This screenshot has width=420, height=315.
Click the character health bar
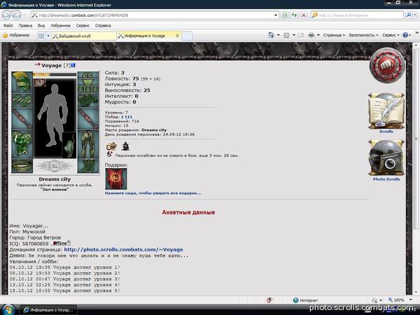coord(55,75)
